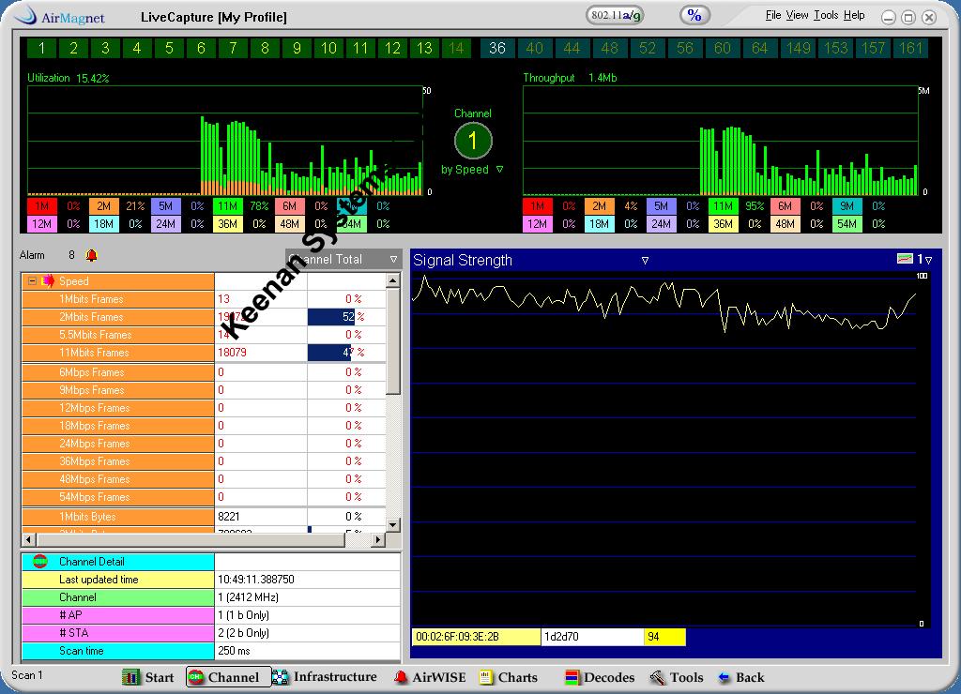This screenshot has height=694, width=961.
Task: Select the '2Mbits Frames' row
Action: [x=204, y=317]
